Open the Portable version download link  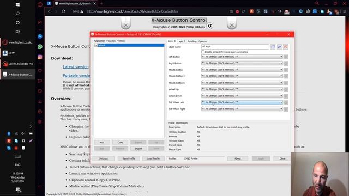tap(76, 76)
